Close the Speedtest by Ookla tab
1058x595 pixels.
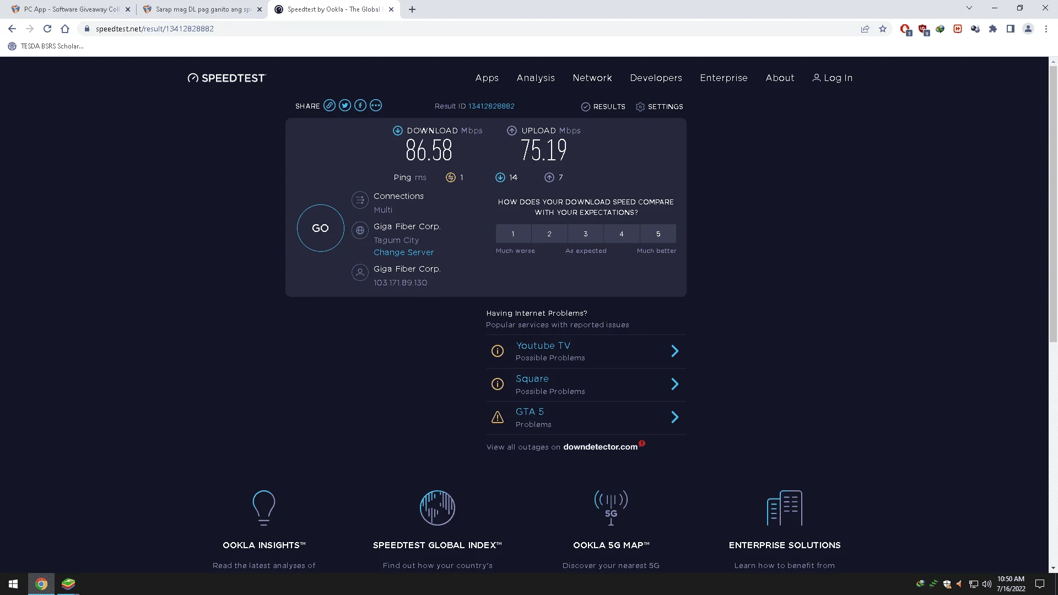(x=391, y=9)
